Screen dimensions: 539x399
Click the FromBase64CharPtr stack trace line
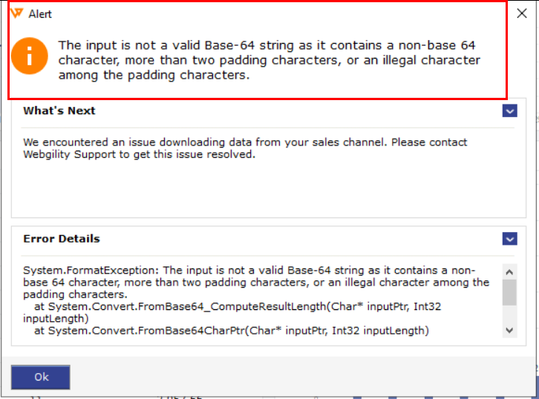click(230, 330)
